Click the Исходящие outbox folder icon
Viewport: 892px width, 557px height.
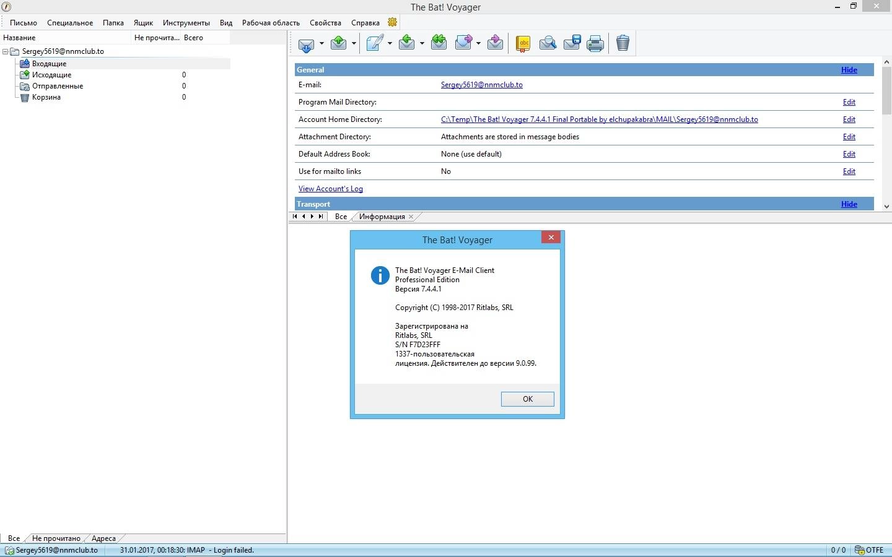click(x=25, y=75)
